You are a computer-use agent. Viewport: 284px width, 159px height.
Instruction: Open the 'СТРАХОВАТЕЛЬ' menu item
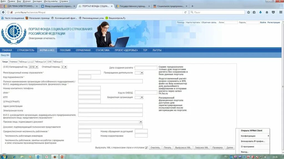26,50
